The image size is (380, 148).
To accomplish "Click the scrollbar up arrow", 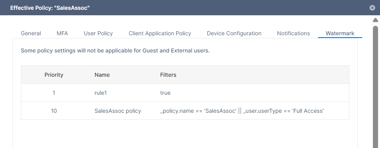I will click(x=375, y=20).
